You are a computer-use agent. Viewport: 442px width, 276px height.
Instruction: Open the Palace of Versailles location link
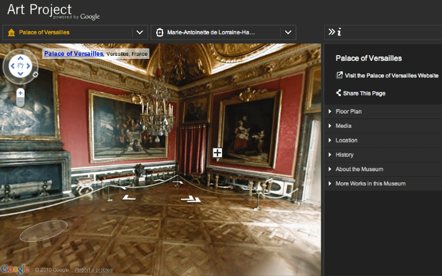(x=74, y=53)
